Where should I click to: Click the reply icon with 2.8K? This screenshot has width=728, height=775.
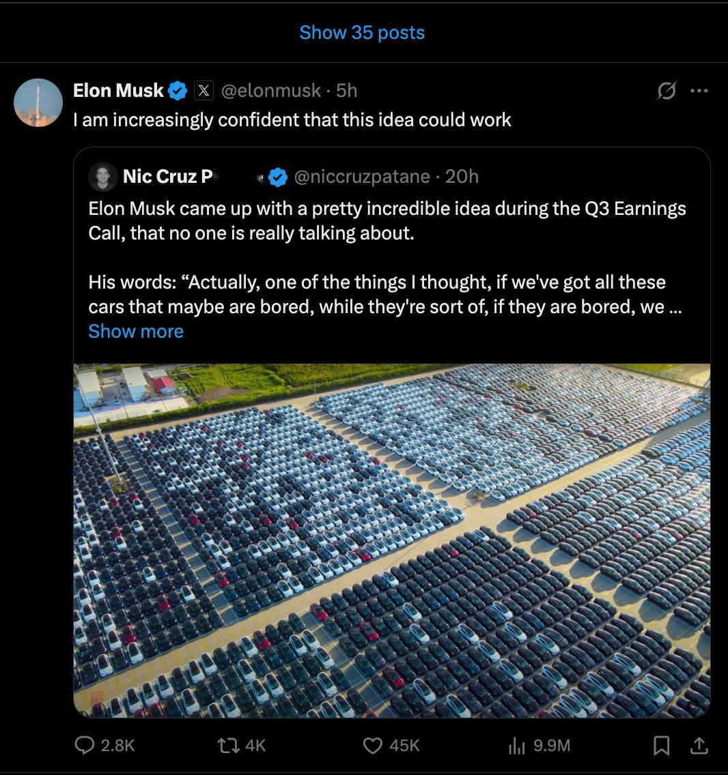(85, 746)
